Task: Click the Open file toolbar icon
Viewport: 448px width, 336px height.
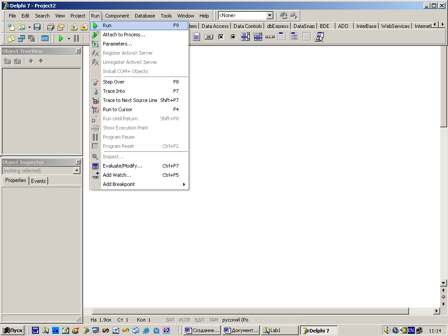Action: pyautogui.click(x=21, y=27)
